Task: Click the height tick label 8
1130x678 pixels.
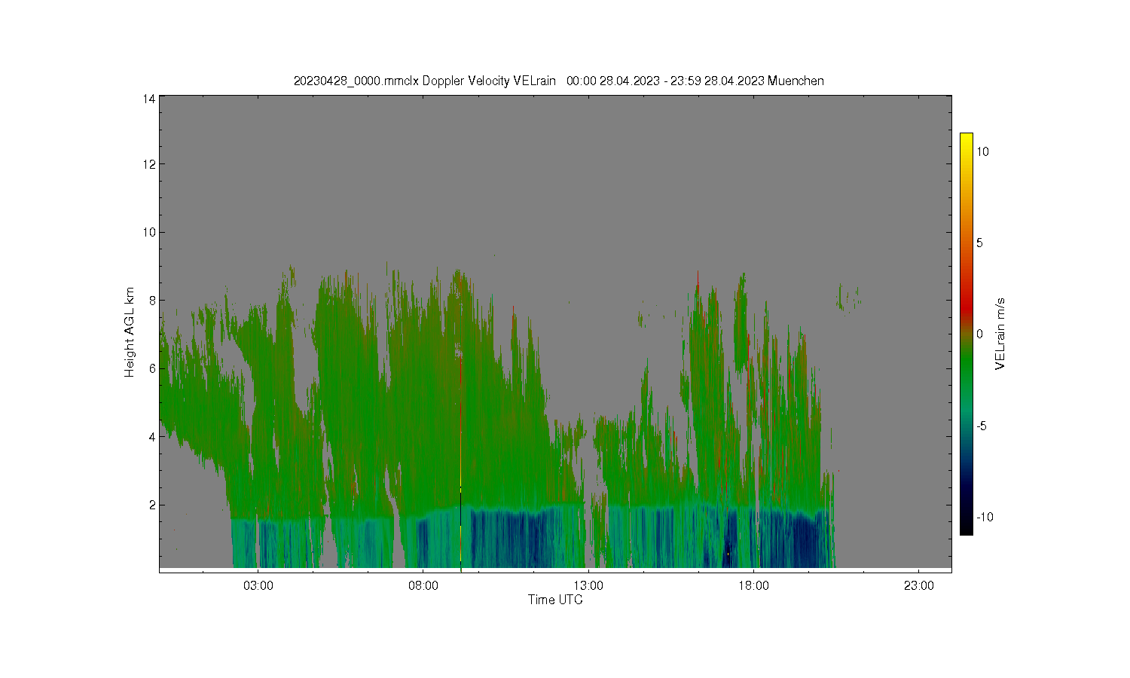Action: (152, 301)
